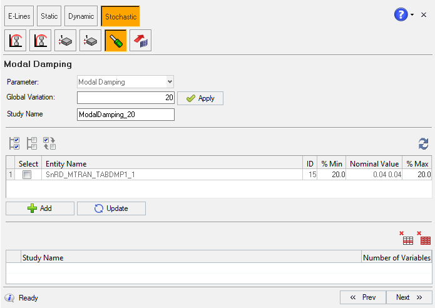The width and height of the screenshot is (435, 308).
Task: Click the ID cell value 15
Action: coord(310,175)
